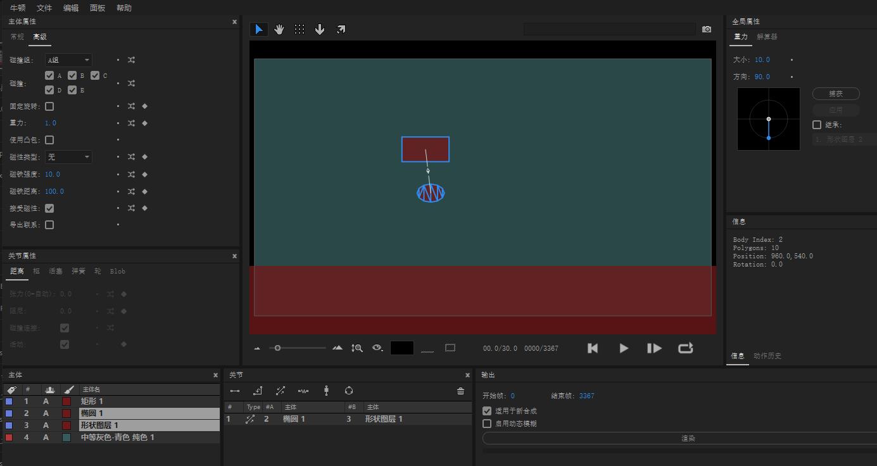Close the 关节 panel
Viewport: 877px width, 466px height.
467,375
